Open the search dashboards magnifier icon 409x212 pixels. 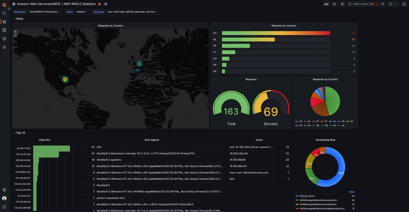pyautogui.click(x=4, y=13)
